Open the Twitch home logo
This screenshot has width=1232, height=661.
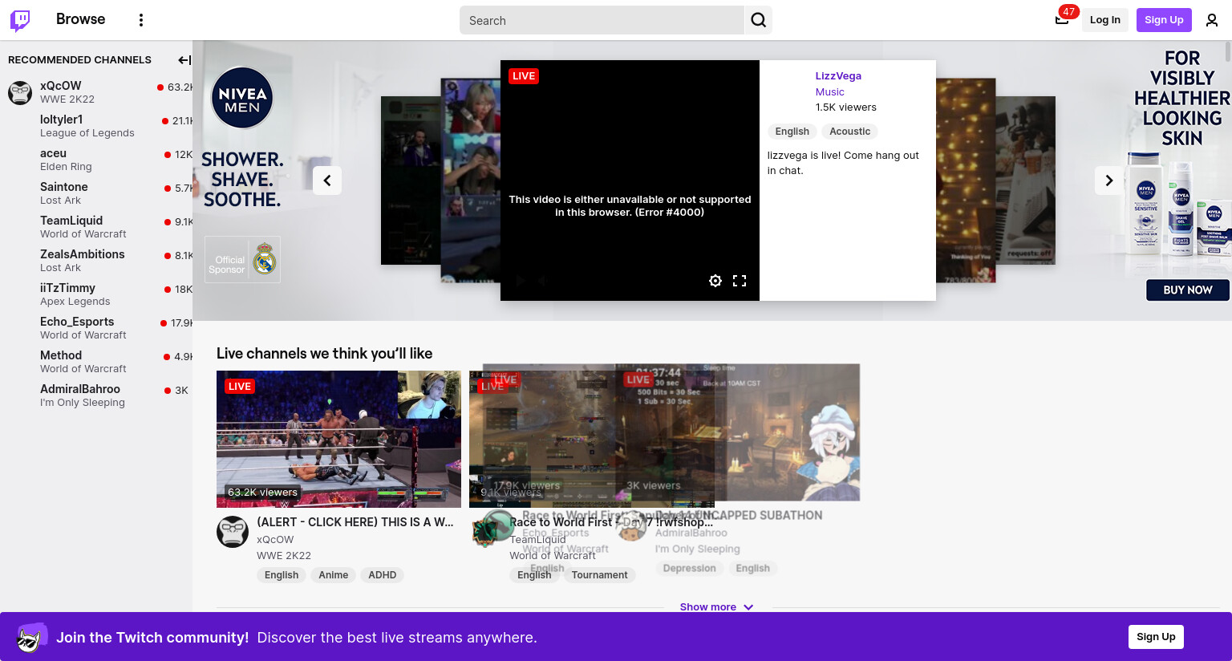(x=20, y=20)
